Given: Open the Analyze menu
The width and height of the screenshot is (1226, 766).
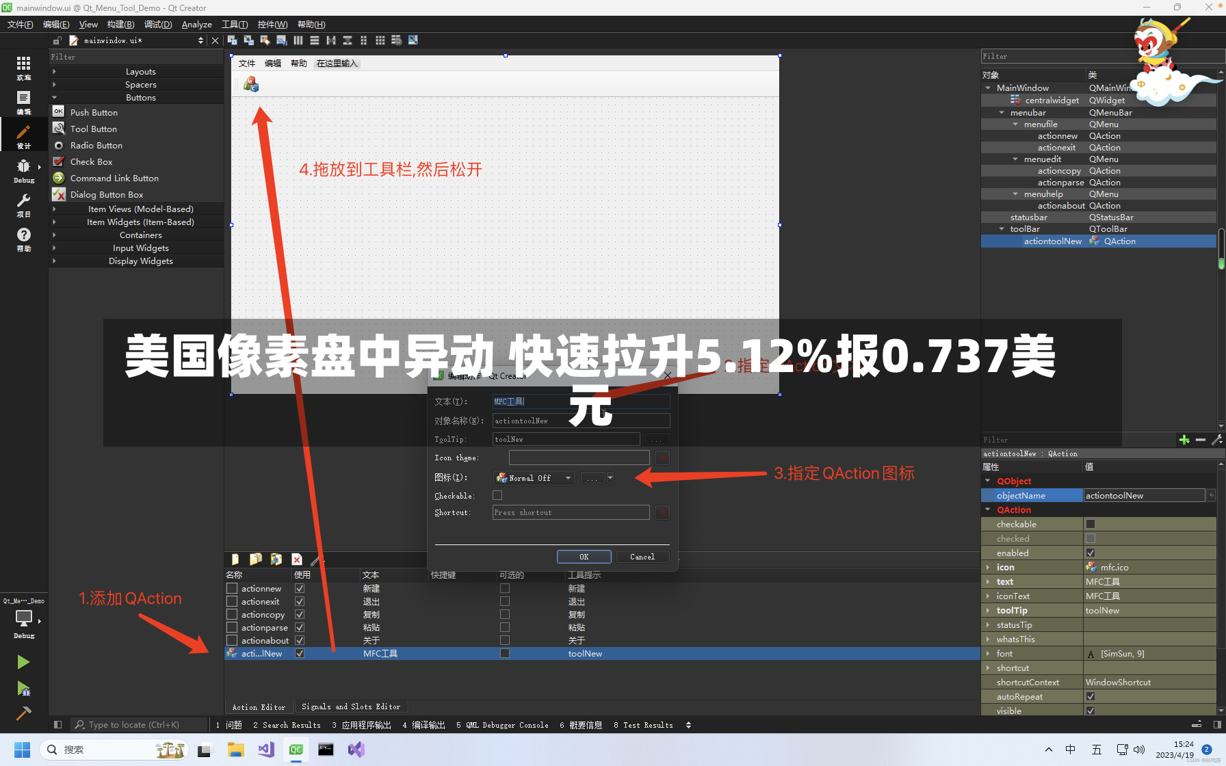Looking at the screenshot, I should click(196, 25).
